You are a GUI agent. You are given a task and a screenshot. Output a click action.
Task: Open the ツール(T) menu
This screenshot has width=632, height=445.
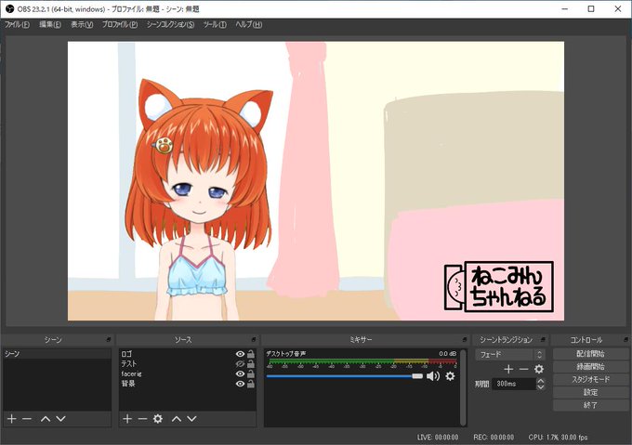point(215,24)
